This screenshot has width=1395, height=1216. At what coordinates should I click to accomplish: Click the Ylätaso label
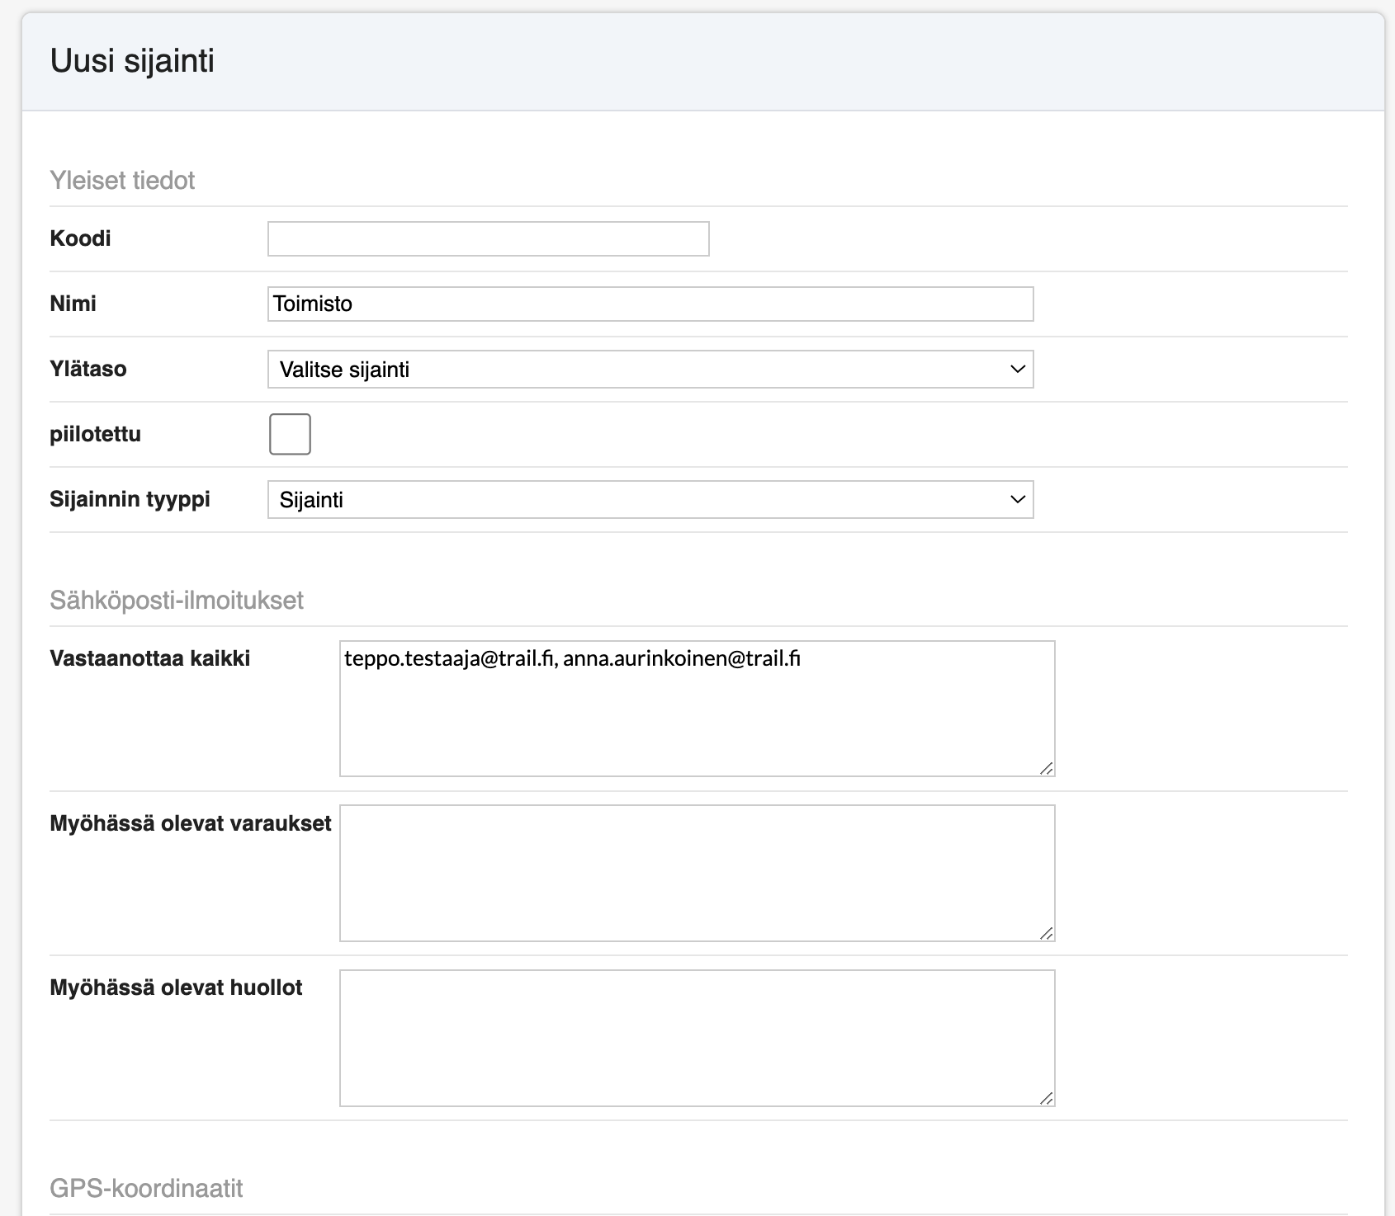[x=87, y=369]
